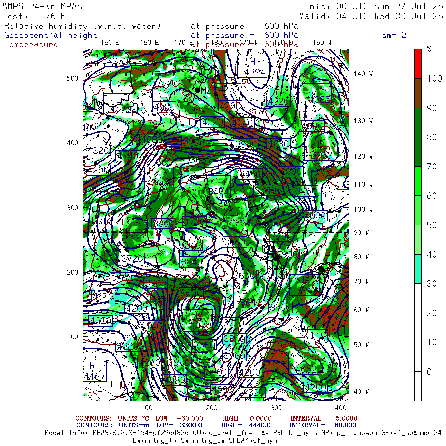Image resolution: width=446 pixels, height=446 pixels.
Task: Click the '100 W' label right of map
Action: coord(363,209)
